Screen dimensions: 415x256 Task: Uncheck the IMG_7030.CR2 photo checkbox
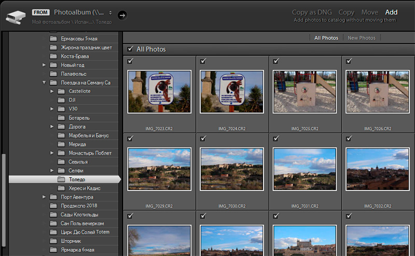tap(202, 139)
